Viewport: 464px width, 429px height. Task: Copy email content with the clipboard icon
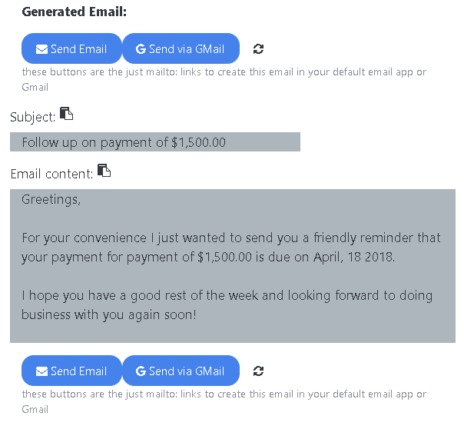click(104, 170)
